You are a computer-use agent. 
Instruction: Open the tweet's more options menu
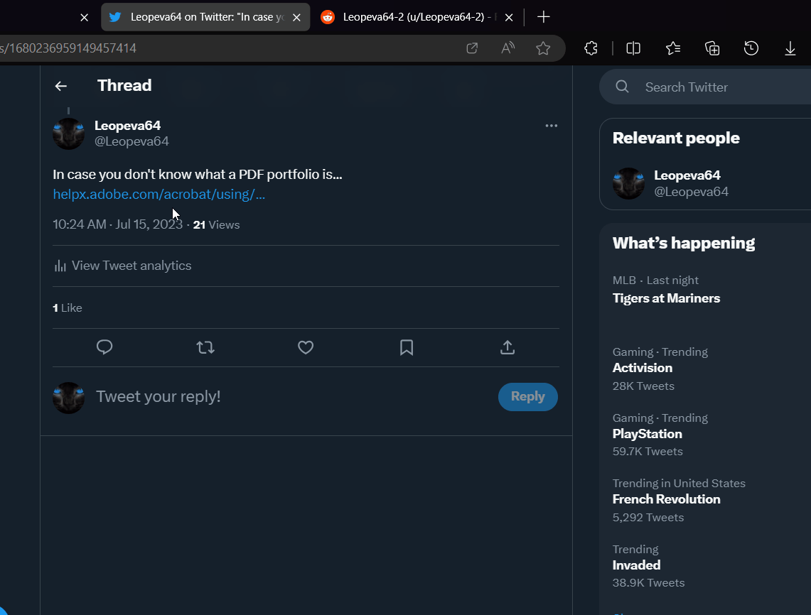point(551,125)
